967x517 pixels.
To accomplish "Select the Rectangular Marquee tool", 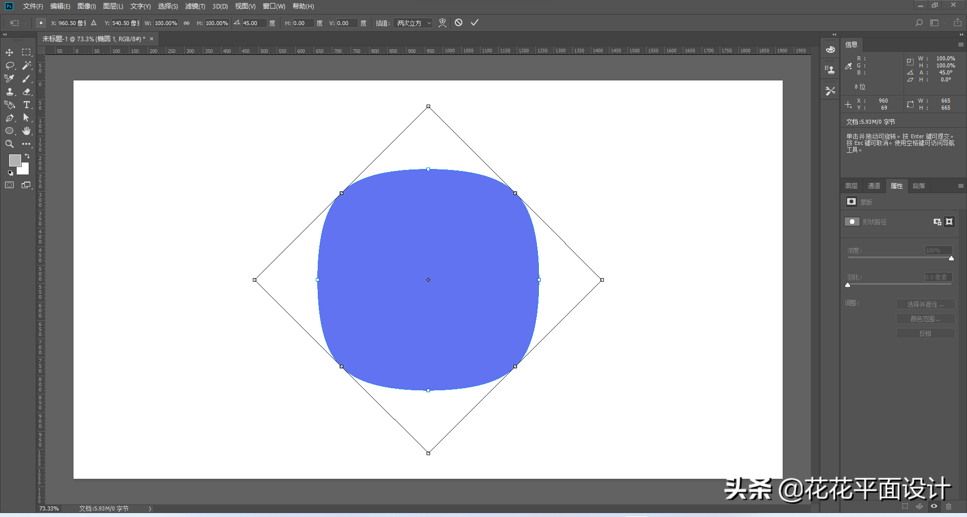I will point(27,53).
